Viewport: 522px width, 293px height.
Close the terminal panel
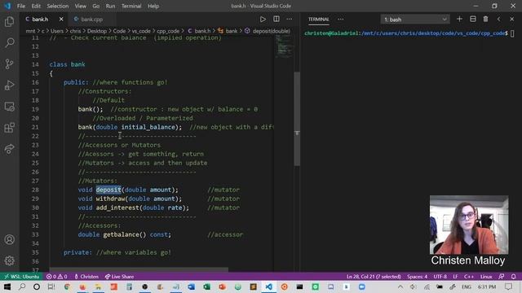point(512,20)
